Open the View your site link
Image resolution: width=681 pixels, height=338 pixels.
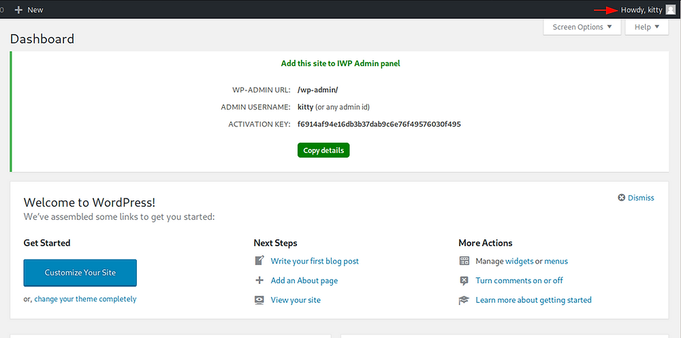(x=296, y=300)
